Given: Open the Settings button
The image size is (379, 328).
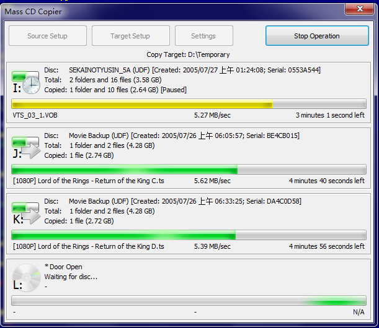Looking at the screenshot, I should (x=203, y=36).
